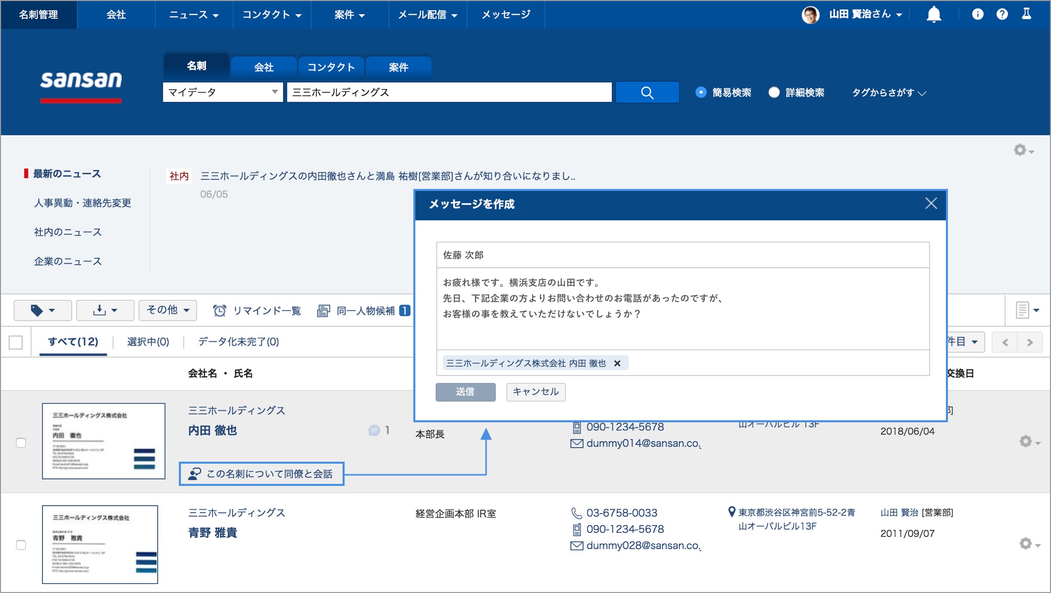This screenshot has width=1051, height=593.
Task: Open the 山田 賢治さん user menu
Action: tap(866, 15)
